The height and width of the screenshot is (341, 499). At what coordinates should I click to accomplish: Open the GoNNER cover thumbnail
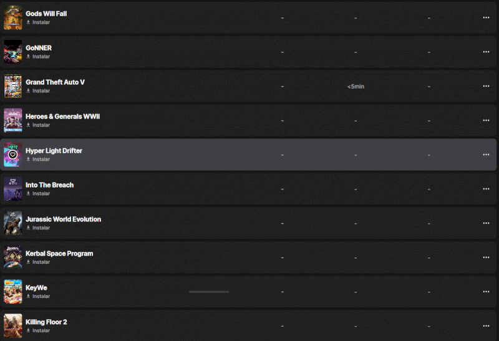point(12,52)
